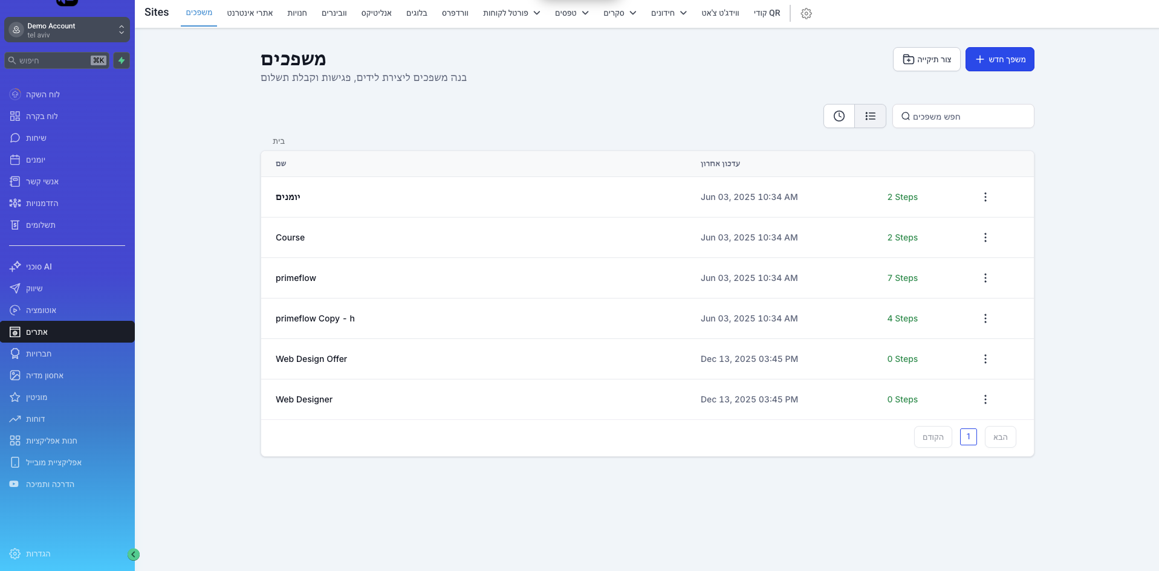
Task: Click the צור תיקייה create folder button
Action: (926, 59)
